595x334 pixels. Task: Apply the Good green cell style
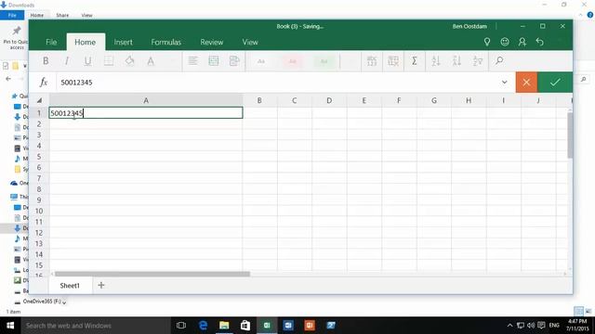(x=324, y=61)
